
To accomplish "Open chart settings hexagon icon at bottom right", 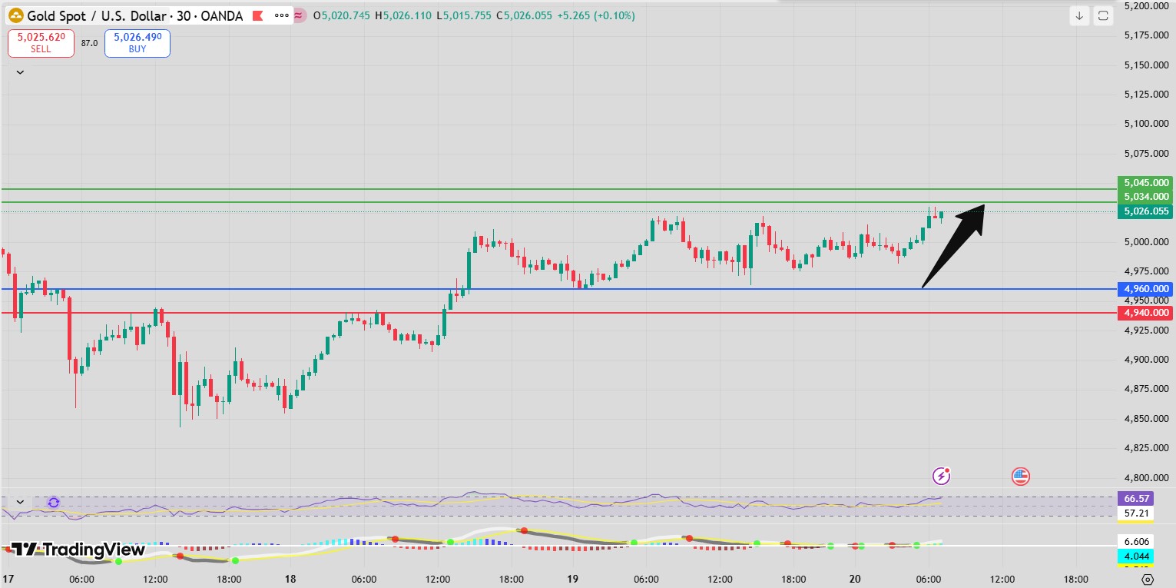I will tap(1148, 580).
